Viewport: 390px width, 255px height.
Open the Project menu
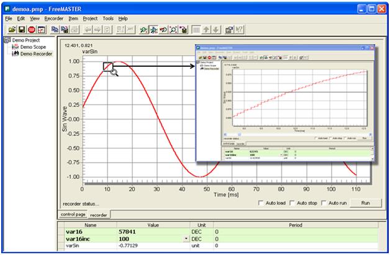(x=92, y=19)
